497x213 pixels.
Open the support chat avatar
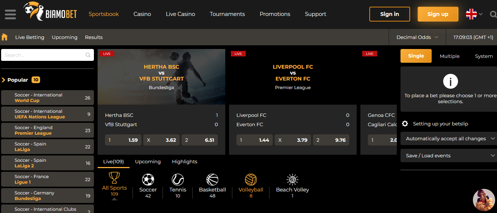tap(484, 200)
